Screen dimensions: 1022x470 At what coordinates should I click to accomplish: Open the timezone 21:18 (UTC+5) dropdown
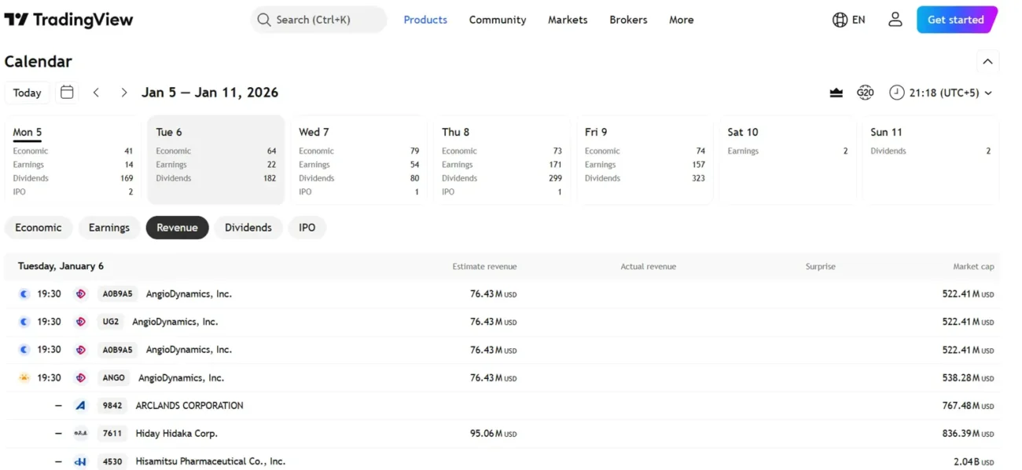(x=940, y=93)
